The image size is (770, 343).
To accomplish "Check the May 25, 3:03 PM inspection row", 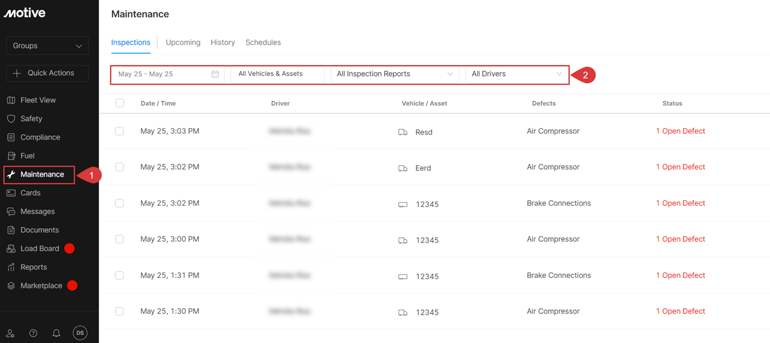I will point(120,131).
